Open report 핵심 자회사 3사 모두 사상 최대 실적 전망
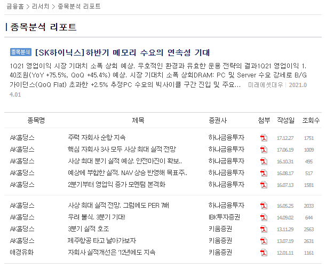 tap(122, 149)
